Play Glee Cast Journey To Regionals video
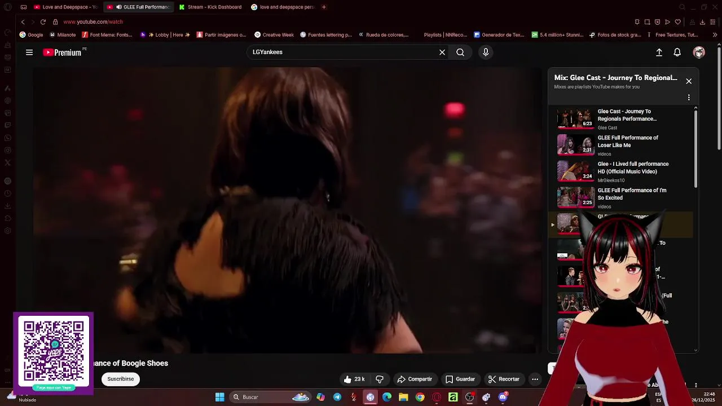Screen dimensions: 722x406 click(620, 119)
